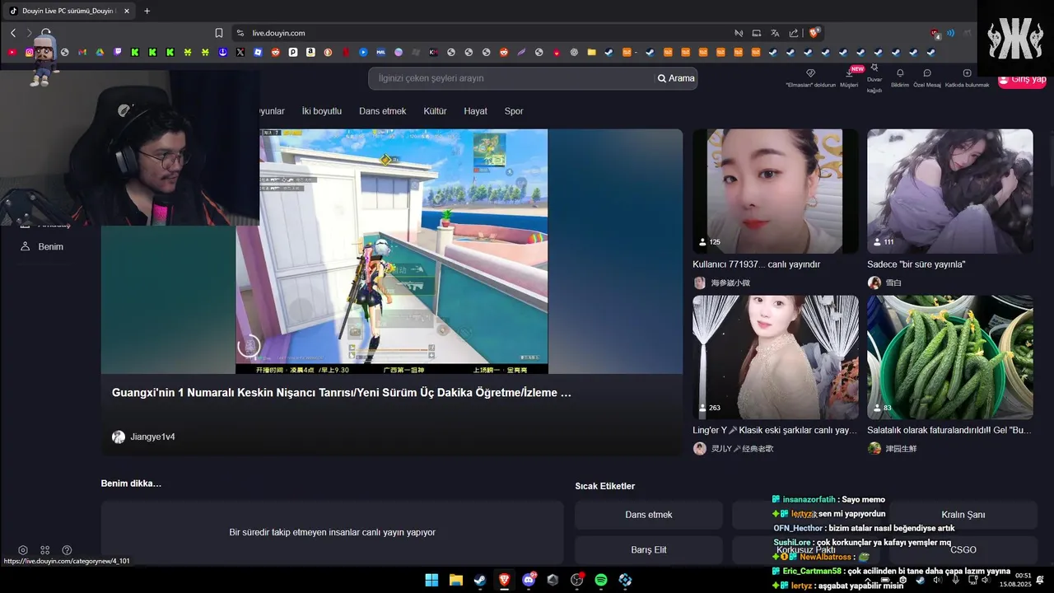1054x593 pixels.
Task: Click the Giriş yap login button
Action: pos(1022,79)
